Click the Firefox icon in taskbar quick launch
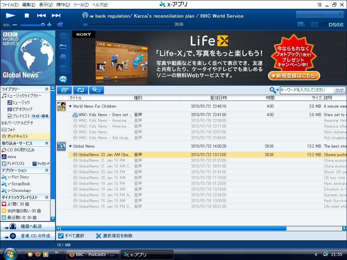The height and width of the screenshot is (260, 347). click(x=38, y=254)
